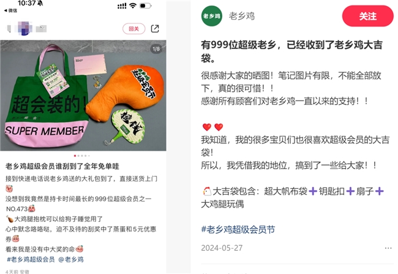Tap the image page indicator dots
This screenshot has width=398, height=274.
[81, 156]
